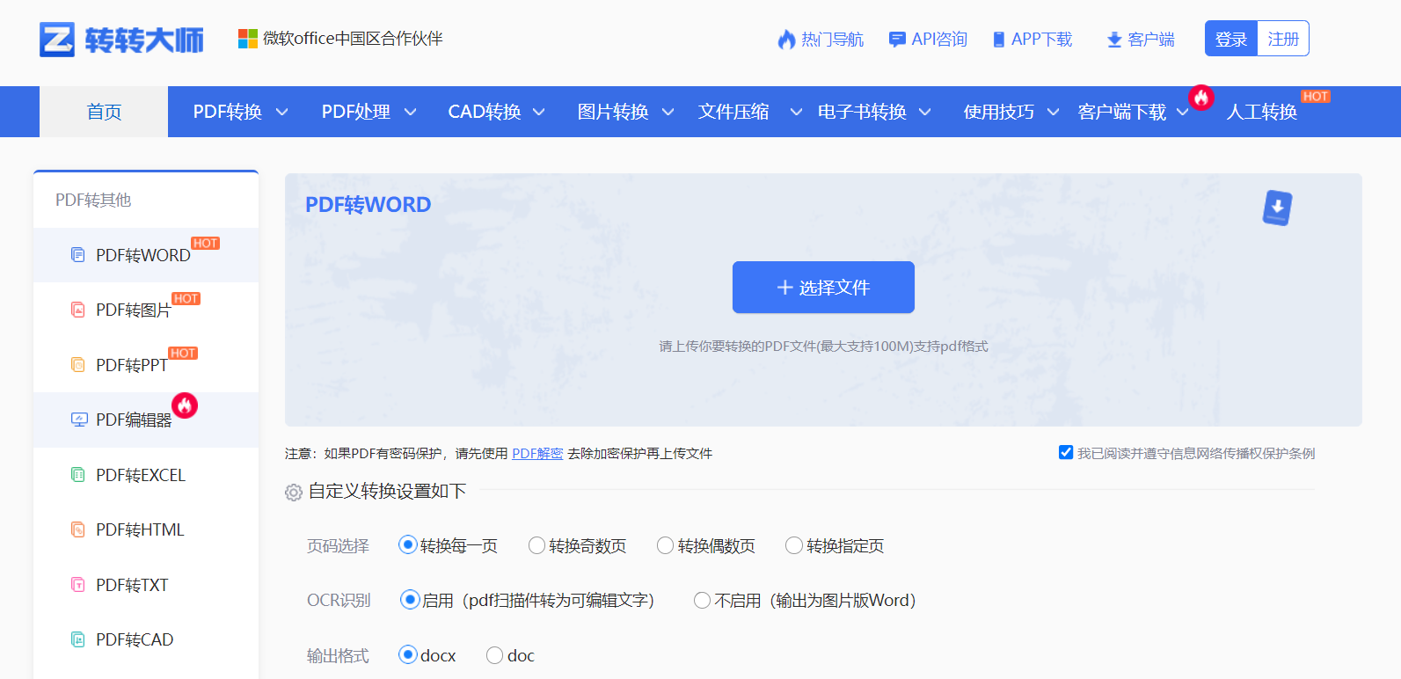This screenshot has height=679, width=1401.
Task: Click the blue download file icon in upload panel
Action: point(1277,208)
